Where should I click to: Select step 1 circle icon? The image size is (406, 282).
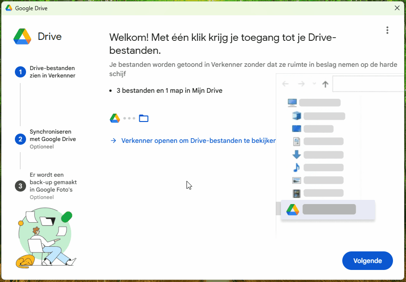pos(20,72)
